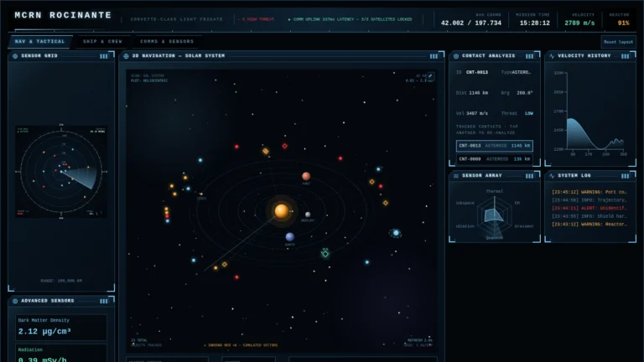The height and width of the screenshot is (362, 644).
Task: Click the Reset layout button
Action: click(618, 42)
